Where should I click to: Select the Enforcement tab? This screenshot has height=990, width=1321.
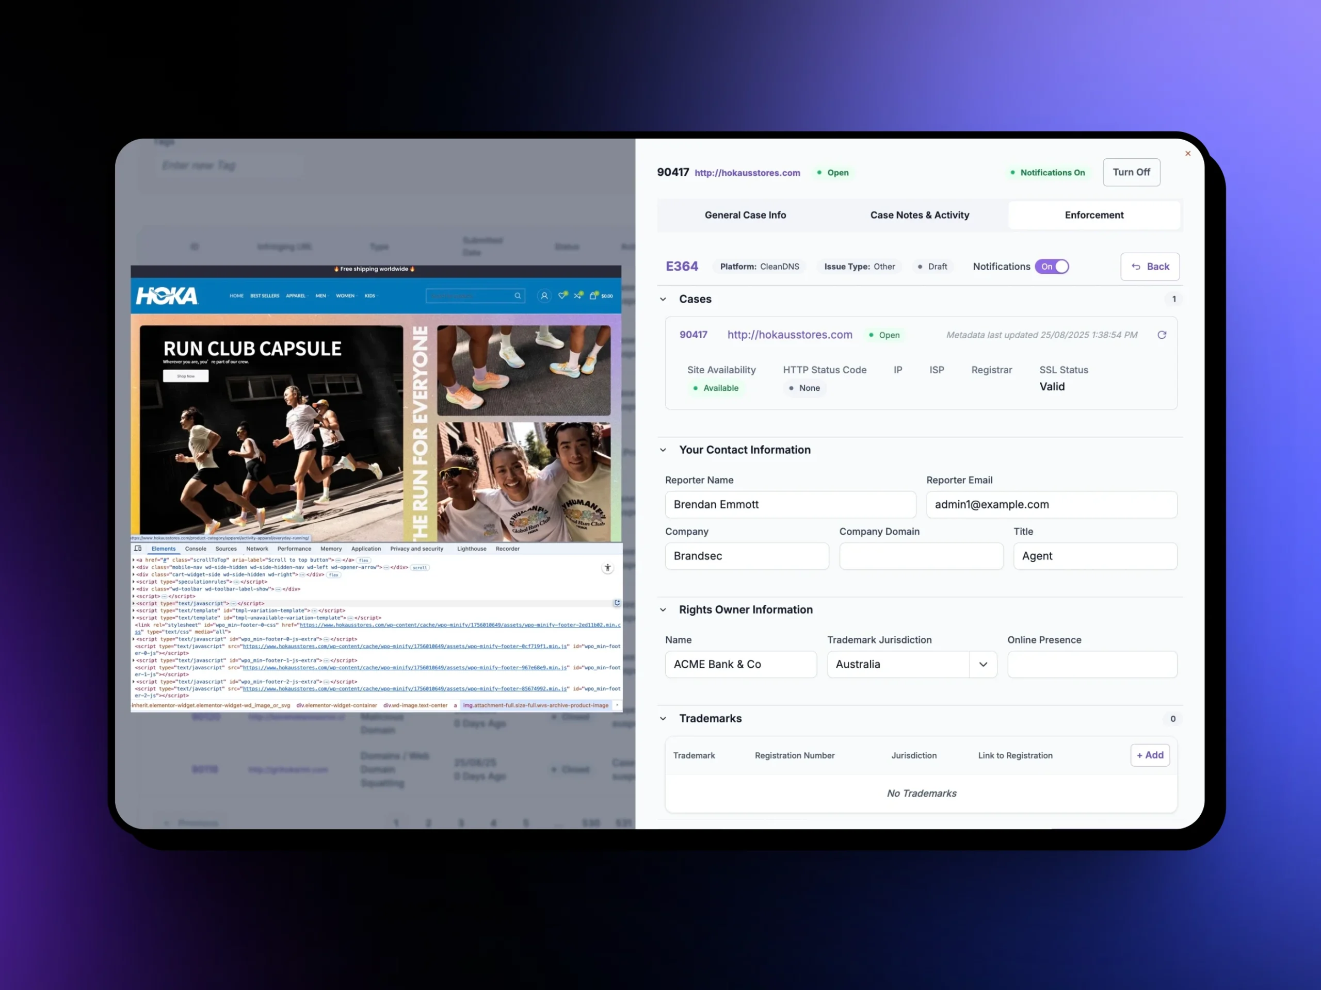click(x=1094, y=215)
